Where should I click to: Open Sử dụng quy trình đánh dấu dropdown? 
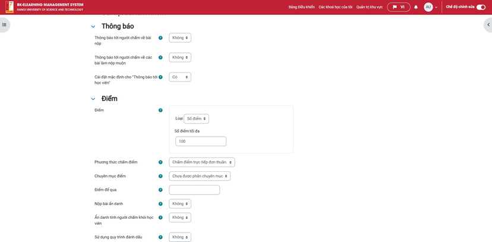pyautogui.click(x=180, y=237)
